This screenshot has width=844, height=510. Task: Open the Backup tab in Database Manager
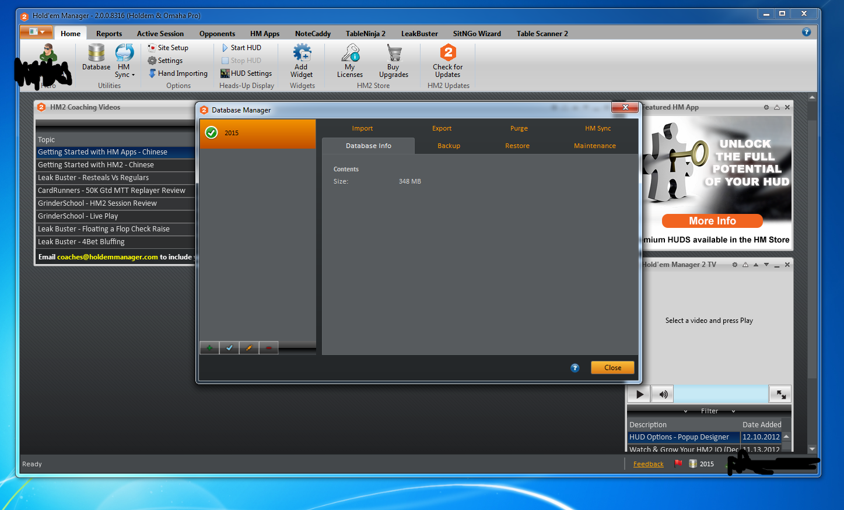pos(449,146)
